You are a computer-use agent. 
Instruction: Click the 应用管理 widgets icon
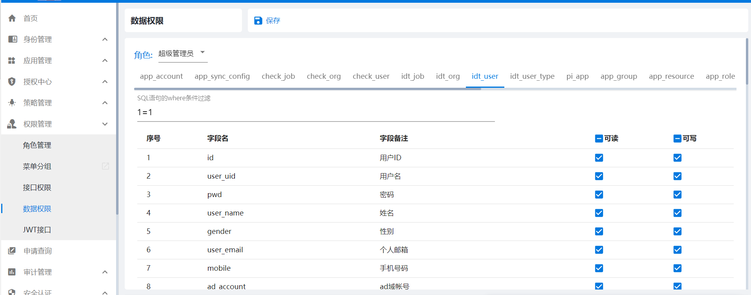click(12, 60)
